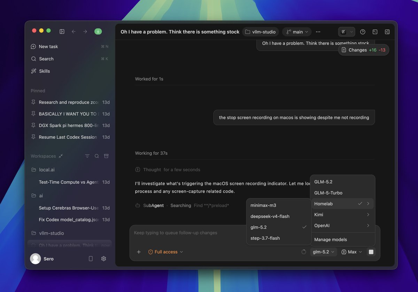This screenshot has height=292, width=418.
Task: Open pinned task 'DGX Spark pi hermes 800-li'
Action: click(x=70, y=125)
